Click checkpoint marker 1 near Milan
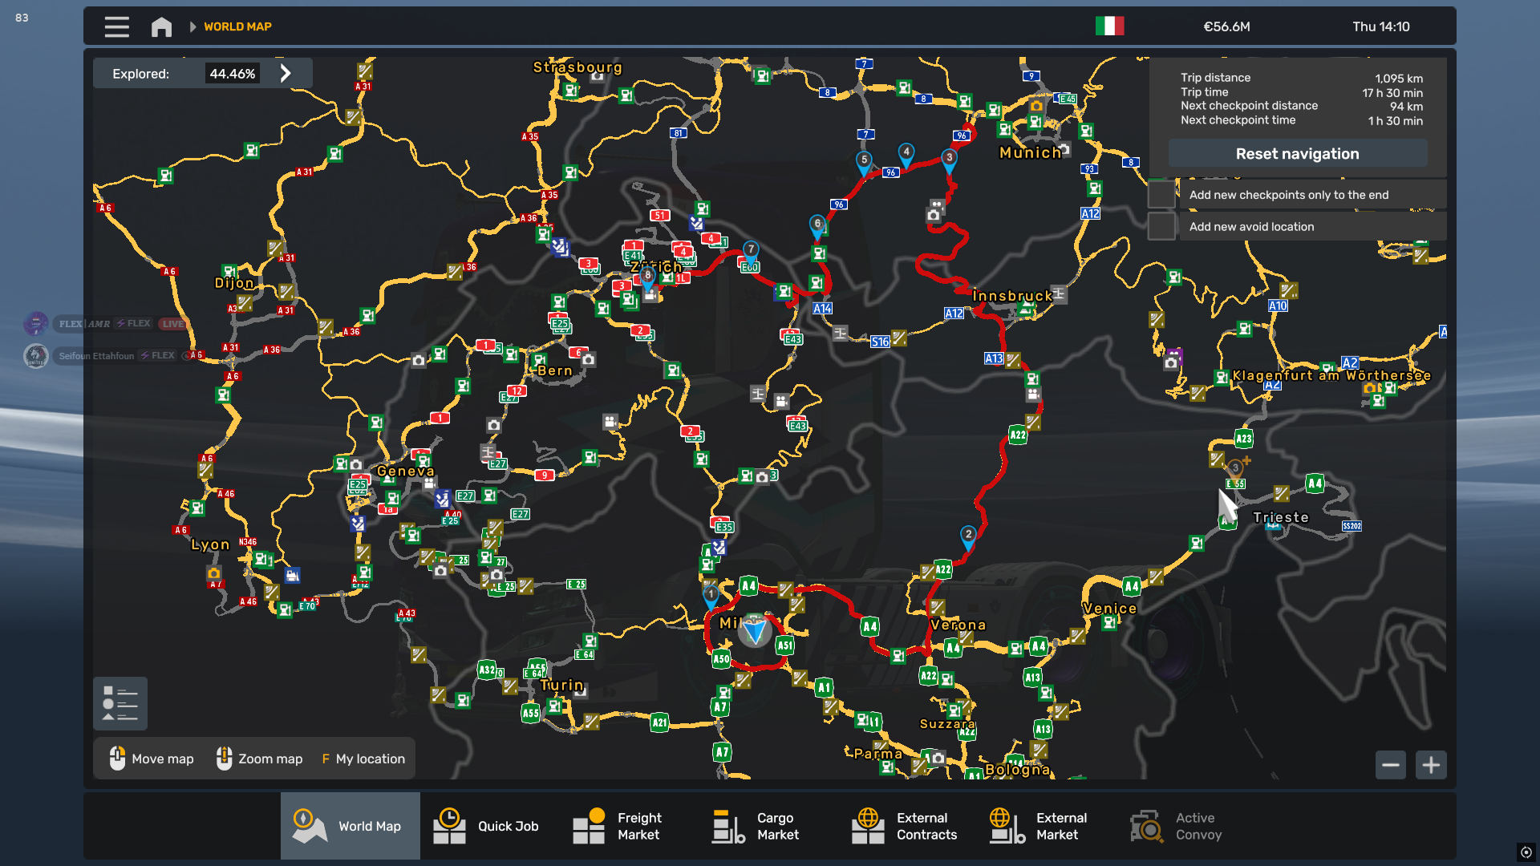Image resolution: width=1540 pixels, height=866 pixels. click(x=711, y=597)
